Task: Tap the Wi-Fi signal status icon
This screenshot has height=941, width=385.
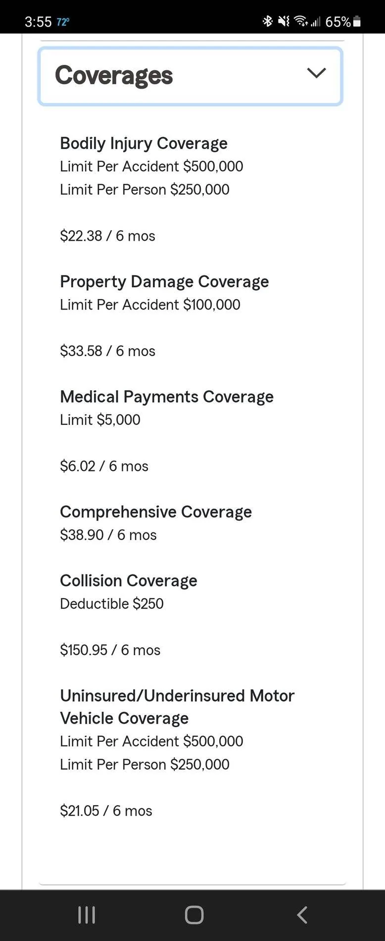Action: click(300, 21)
